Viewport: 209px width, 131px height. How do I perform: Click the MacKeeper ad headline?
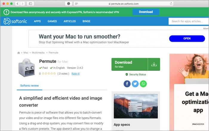tap(79, 36)
